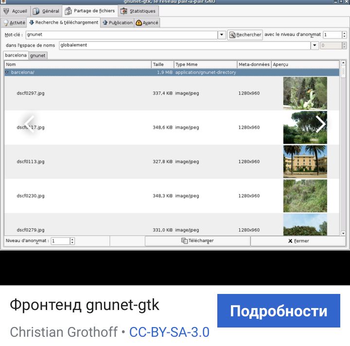Select the barcelona results tab
Viewport: 350px width, 346px height.
click(16, 55)
